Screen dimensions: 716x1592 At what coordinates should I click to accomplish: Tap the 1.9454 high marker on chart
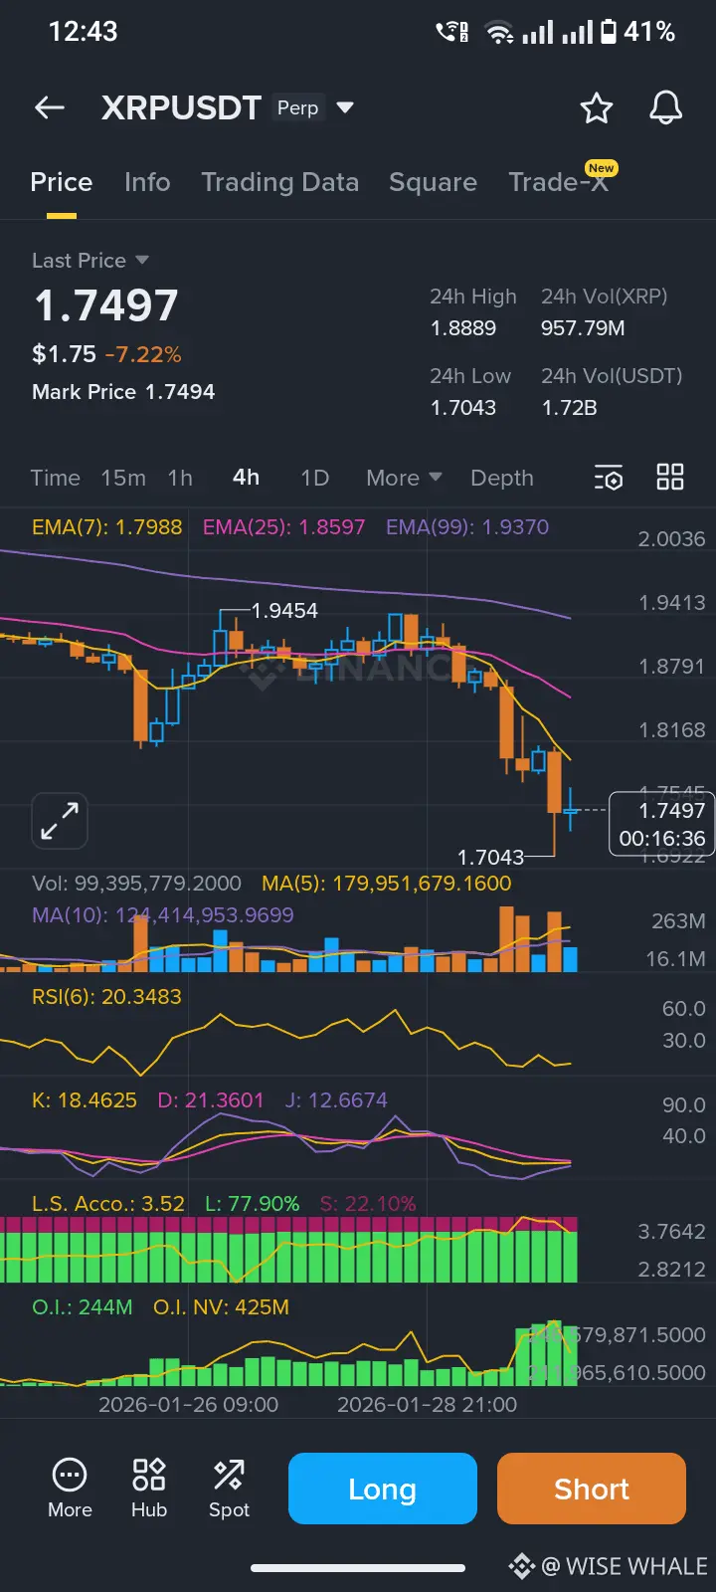(285, 611)
